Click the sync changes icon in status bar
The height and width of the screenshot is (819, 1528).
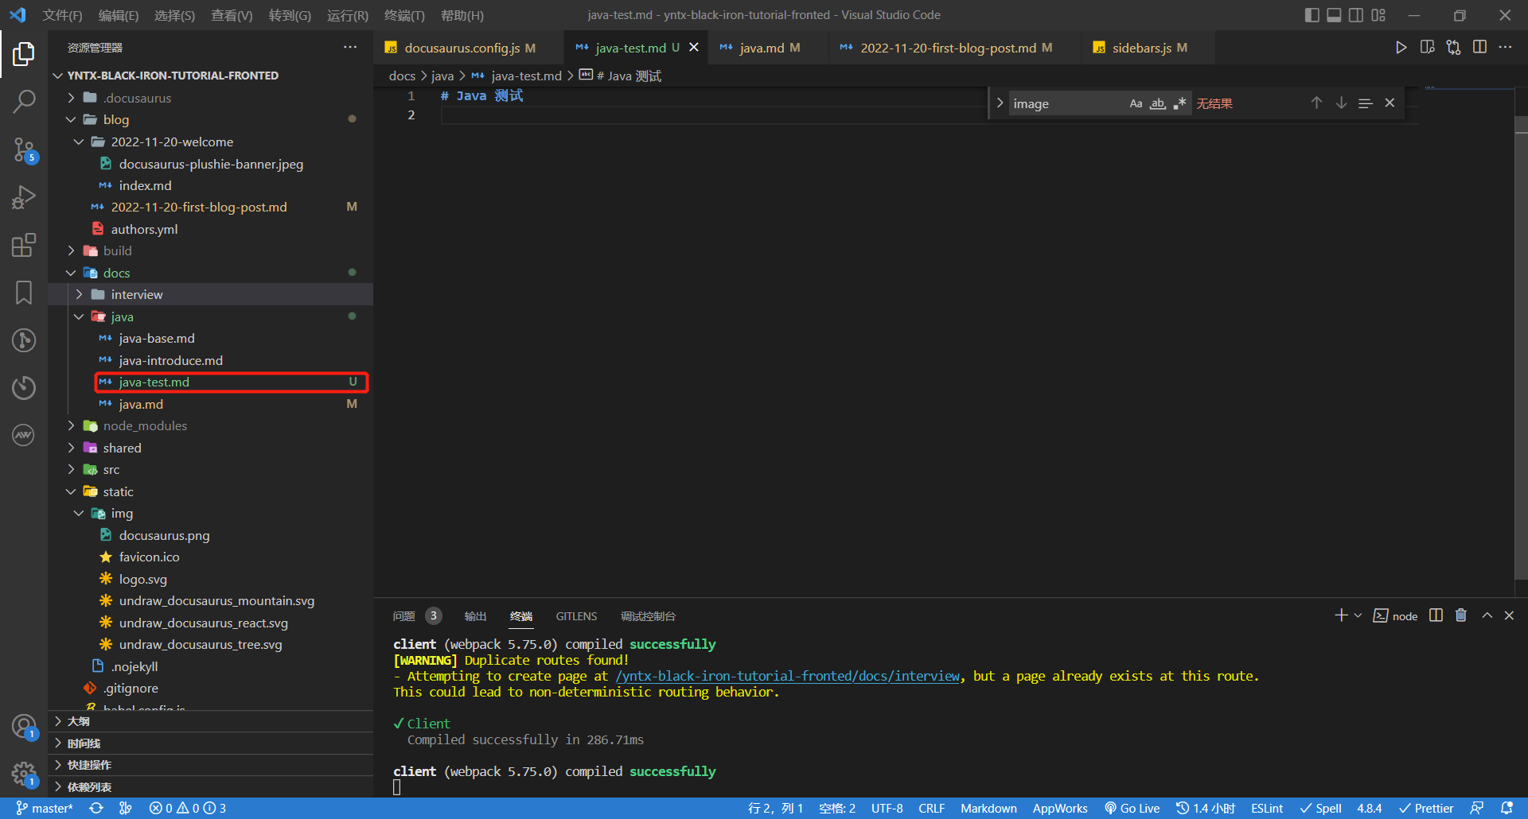point(96,808)
